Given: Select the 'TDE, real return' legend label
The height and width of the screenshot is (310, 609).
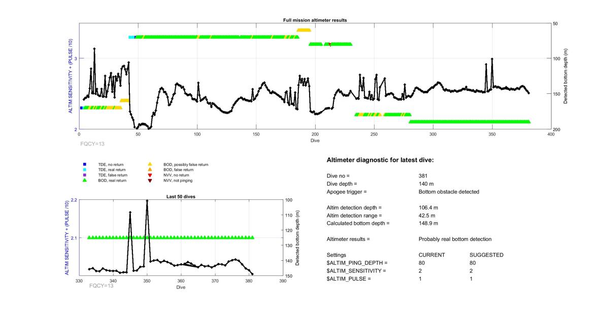Looking at the screenshot, I should click(112, 169).
